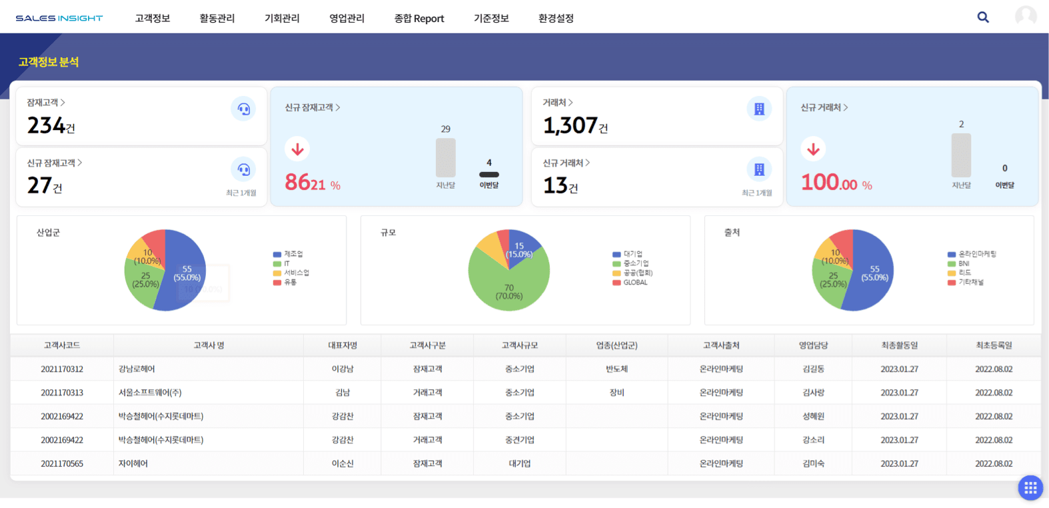The width and height of the screenshot is (1049, 508).
Task: Click the headset icon in 잠재고객 card
Action: click(243, 109)
